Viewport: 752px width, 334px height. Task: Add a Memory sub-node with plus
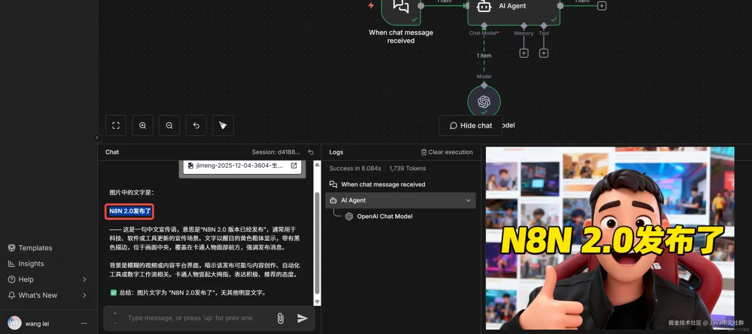pos(524,53)
